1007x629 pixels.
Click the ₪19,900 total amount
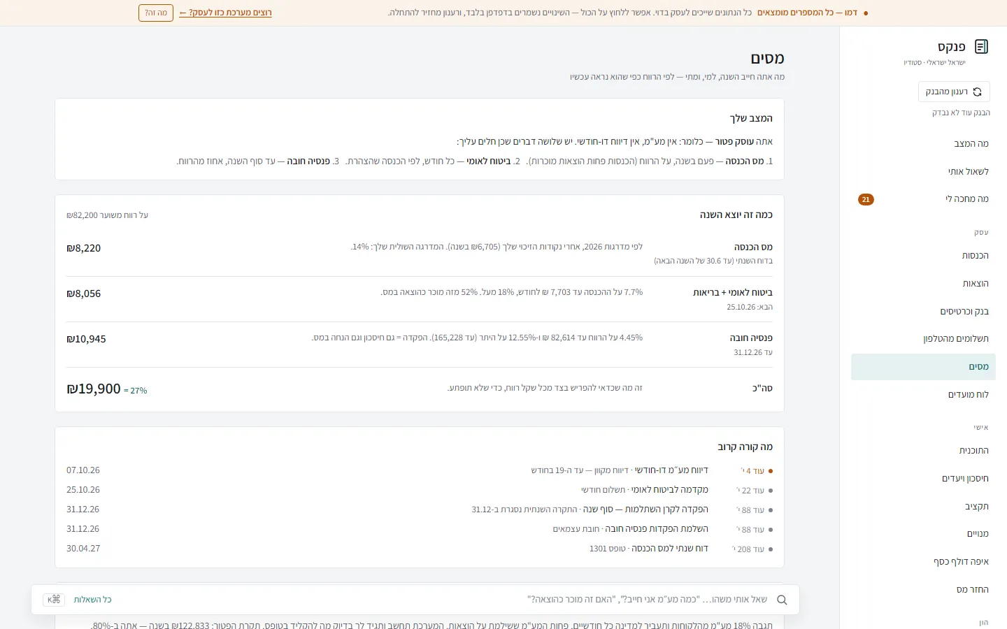coord(94,389)
